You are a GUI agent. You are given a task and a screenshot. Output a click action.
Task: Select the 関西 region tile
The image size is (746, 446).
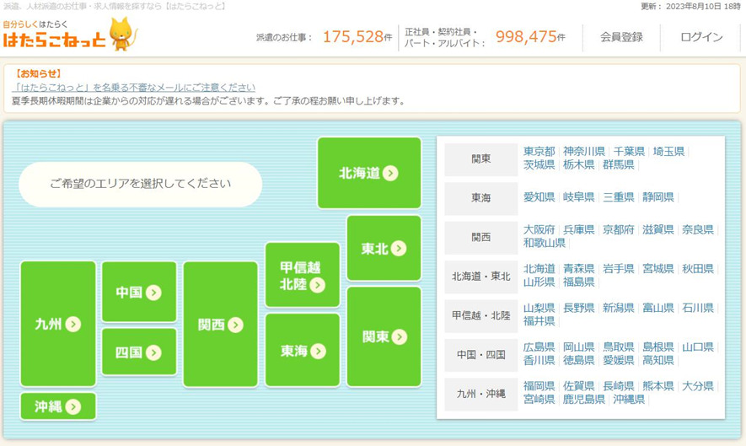coord(220,324)
